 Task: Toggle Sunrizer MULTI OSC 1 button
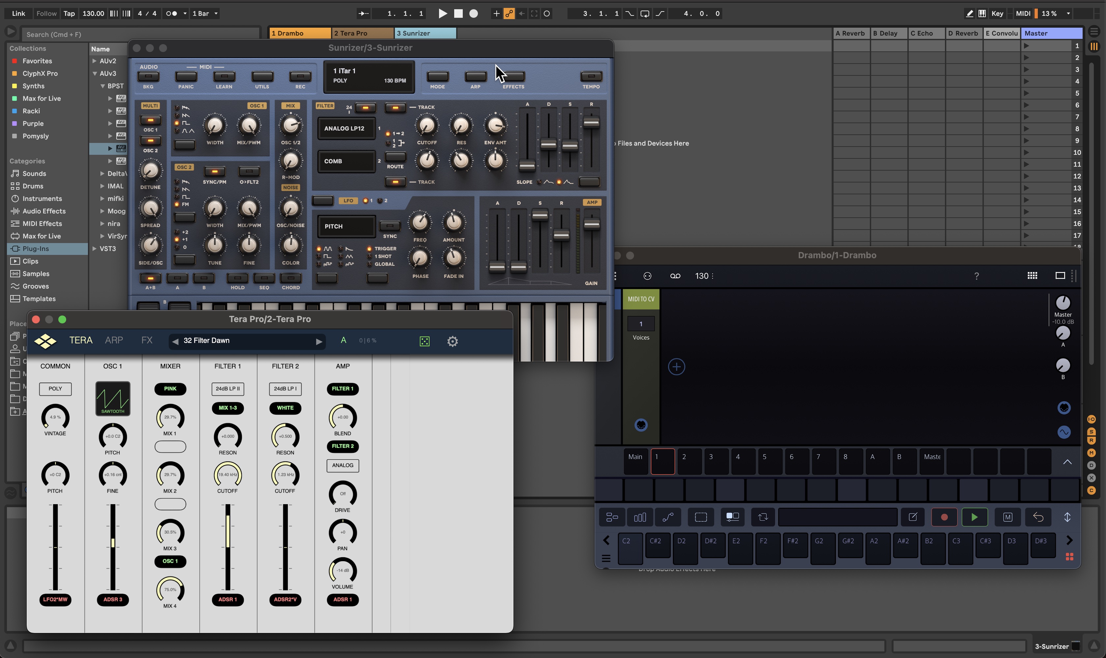150,120
